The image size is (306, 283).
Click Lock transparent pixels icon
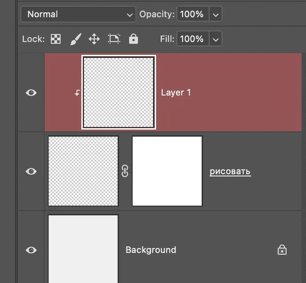(56, 39)
